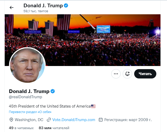This screenshot has width=167, height=132.
Task: Click the 59,1 тыс. твитов counter
Action: click(x=36, y=11)
